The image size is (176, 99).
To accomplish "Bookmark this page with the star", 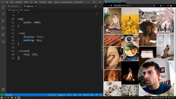I will pyautogui.click(x=154, y=5).
